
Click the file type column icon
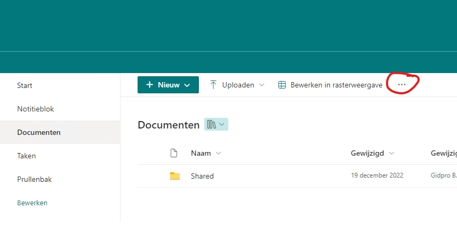click(x=173, y=153)
